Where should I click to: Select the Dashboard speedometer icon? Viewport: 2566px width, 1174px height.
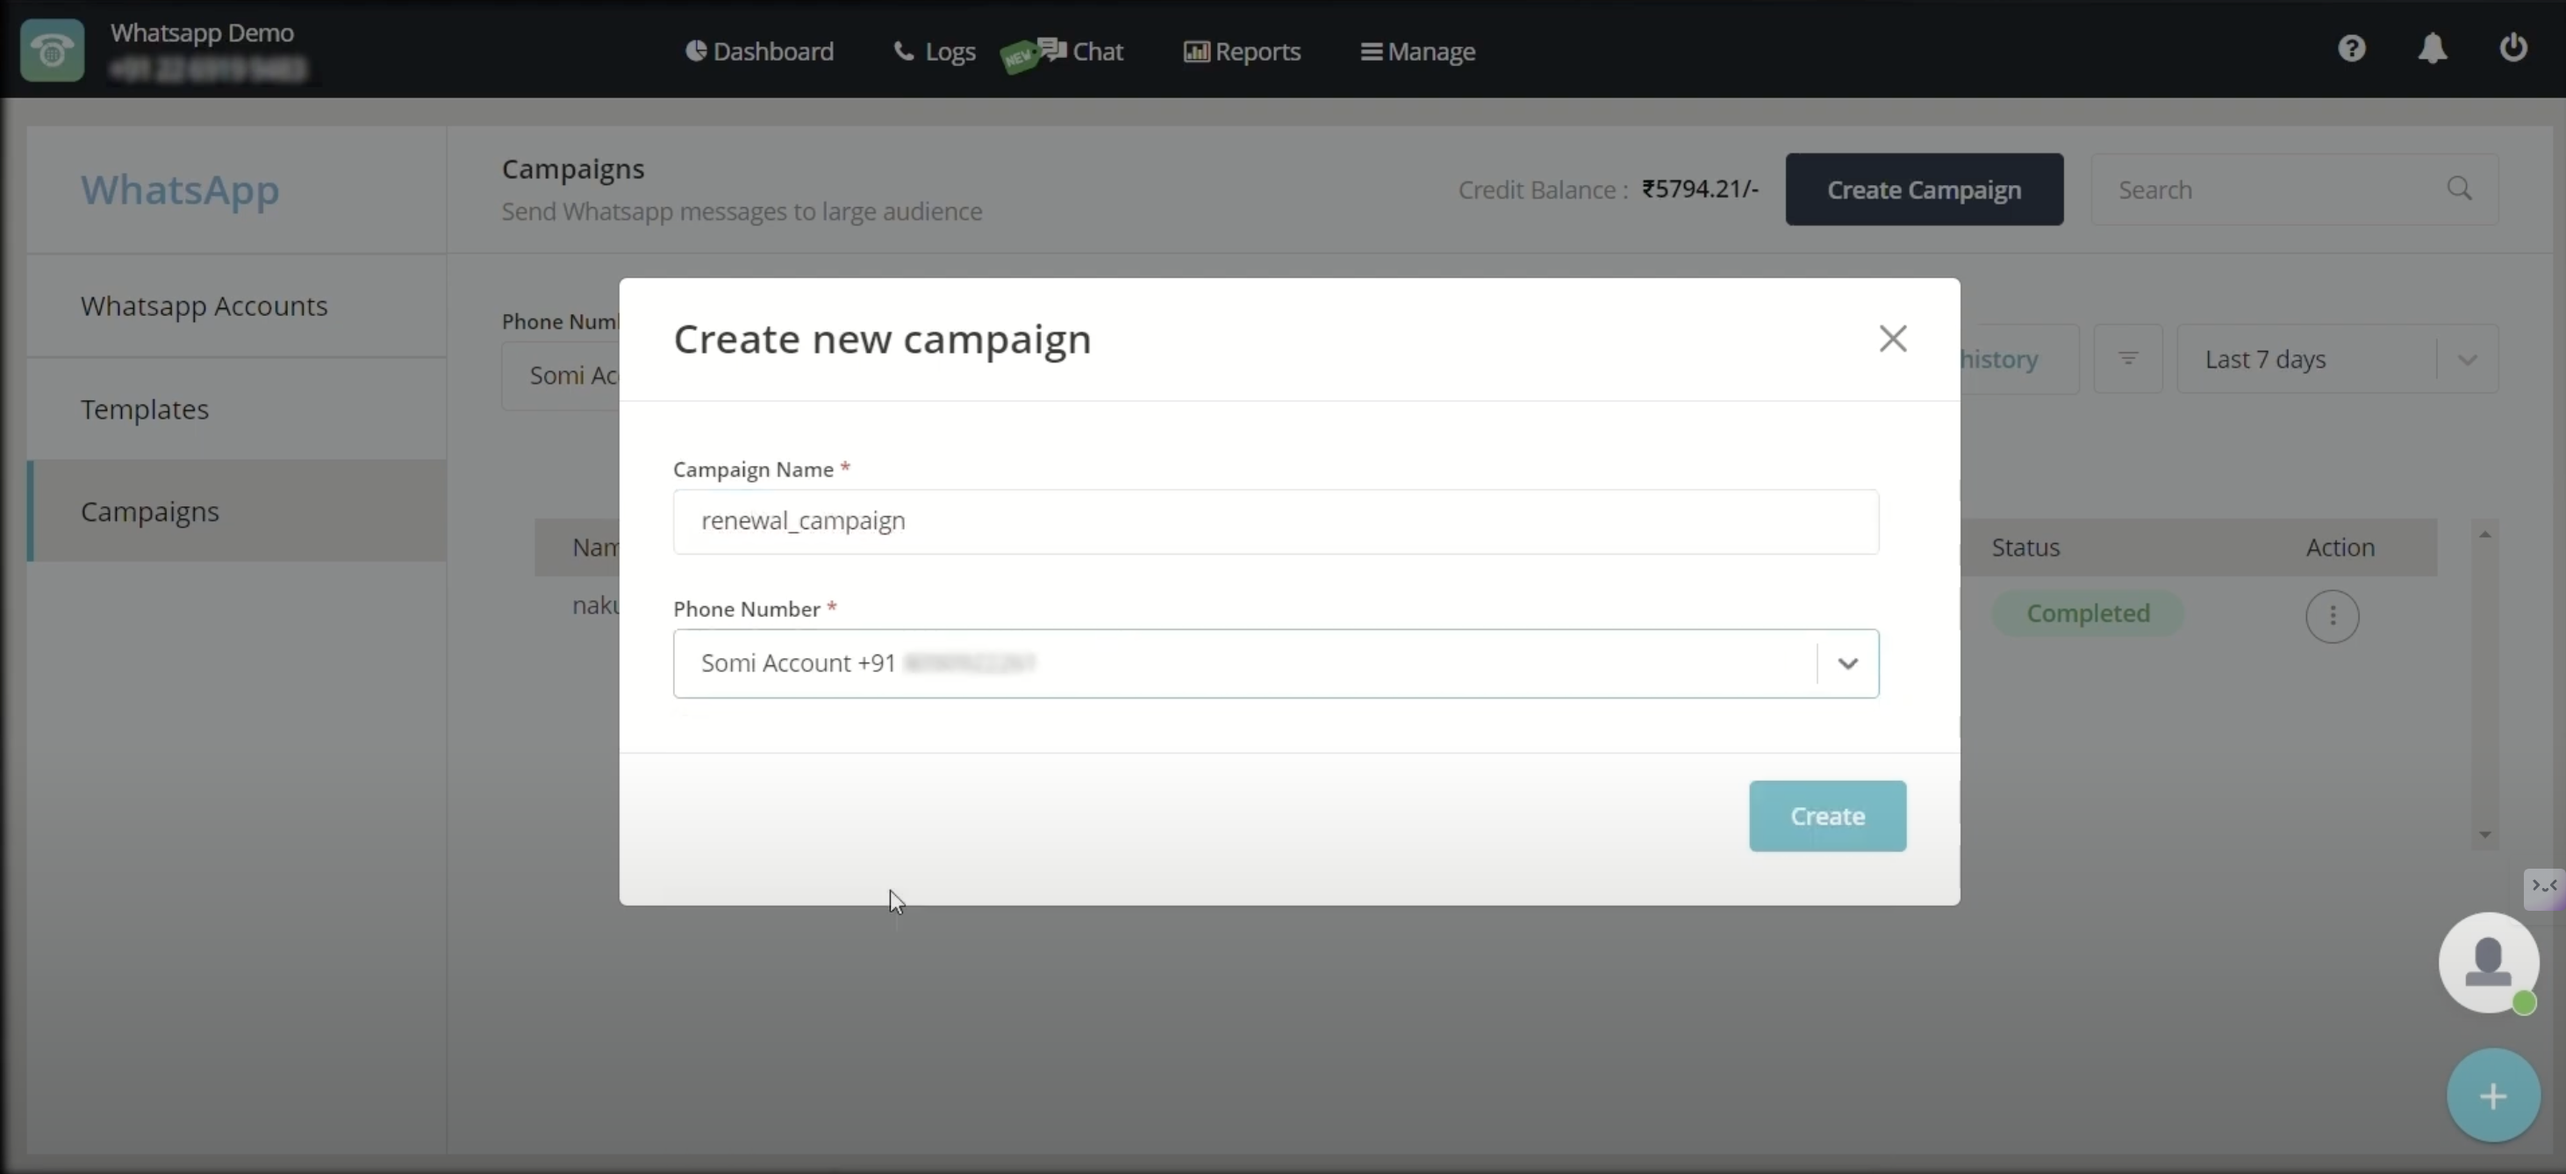pos(695,51)
